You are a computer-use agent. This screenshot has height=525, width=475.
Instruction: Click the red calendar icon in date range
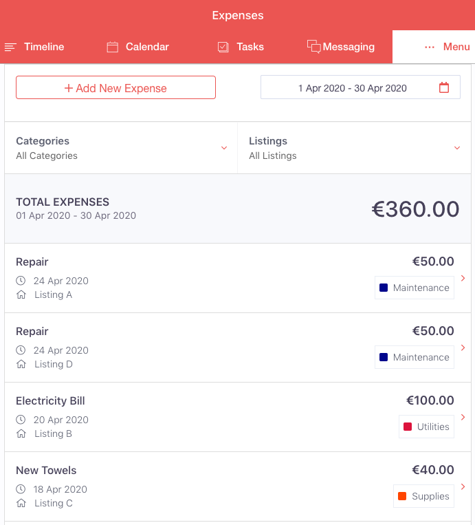(x=444, y=87)
